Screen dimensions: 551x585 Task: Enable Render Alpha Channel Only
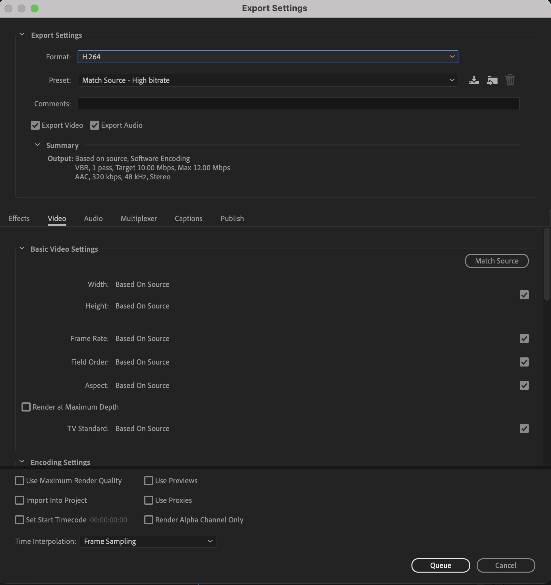click(x=149, y=520)
